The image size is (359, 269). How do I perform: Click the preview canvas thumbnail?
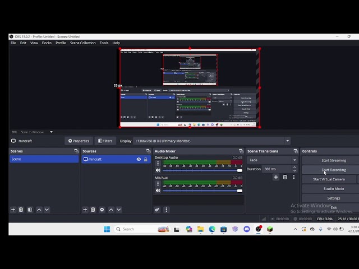(190, 88)
